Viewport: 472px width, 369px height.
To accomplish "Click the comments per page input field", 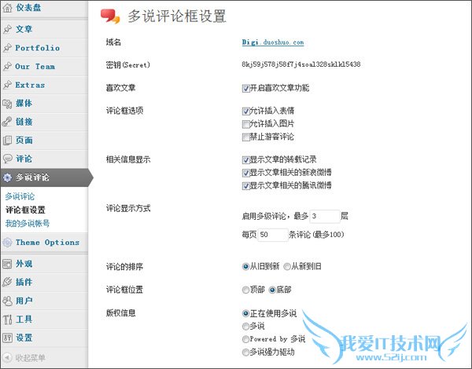I will pyautogui.click(x=273, y=235).
